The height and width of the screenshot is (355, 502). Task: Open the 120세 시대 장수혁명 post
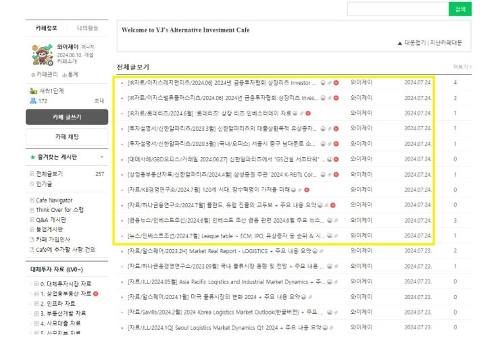pos(209,190)
